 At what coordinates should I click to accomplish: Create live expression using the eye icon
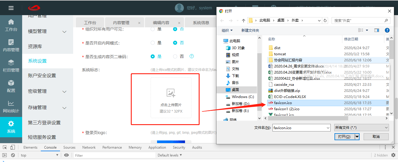(x=66, y=155)
